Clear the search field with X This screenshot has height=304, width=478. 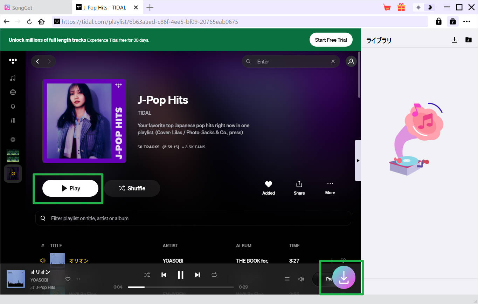(333, 62)
